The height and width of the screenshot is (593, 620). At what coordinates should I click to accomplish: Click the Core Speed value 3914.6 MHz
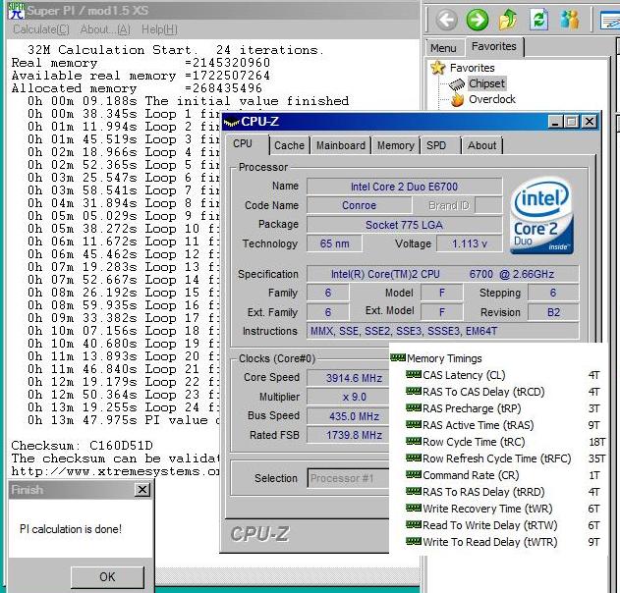point(349,378)
